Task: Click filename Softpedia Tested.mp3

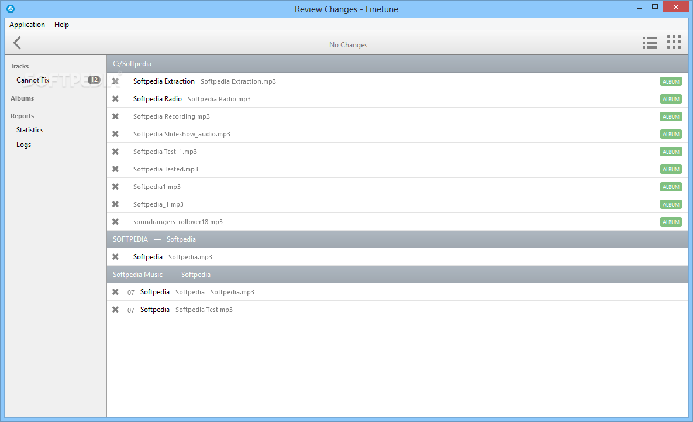Action: pyautogui.click(x=166, y=169)
